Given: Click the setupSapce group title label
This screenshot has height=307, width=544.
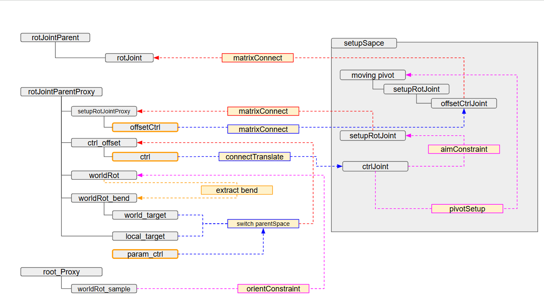Looking at the screenshot, I should 364,43.
